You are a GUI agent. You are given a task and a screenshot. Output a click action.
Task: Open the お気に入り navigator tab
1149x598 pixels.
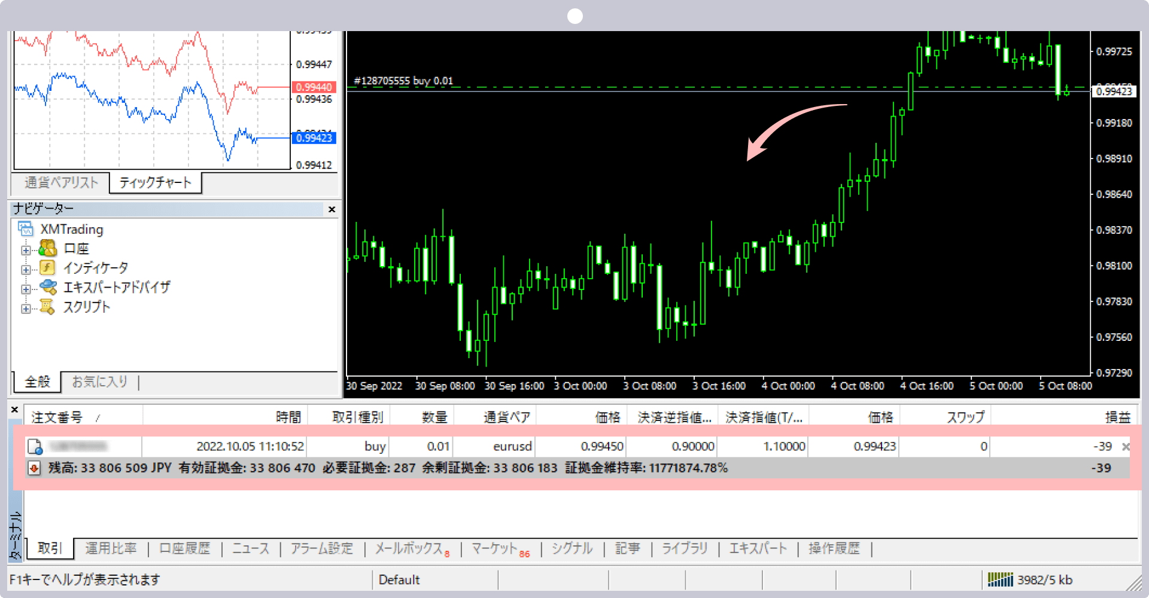(100, 382)
